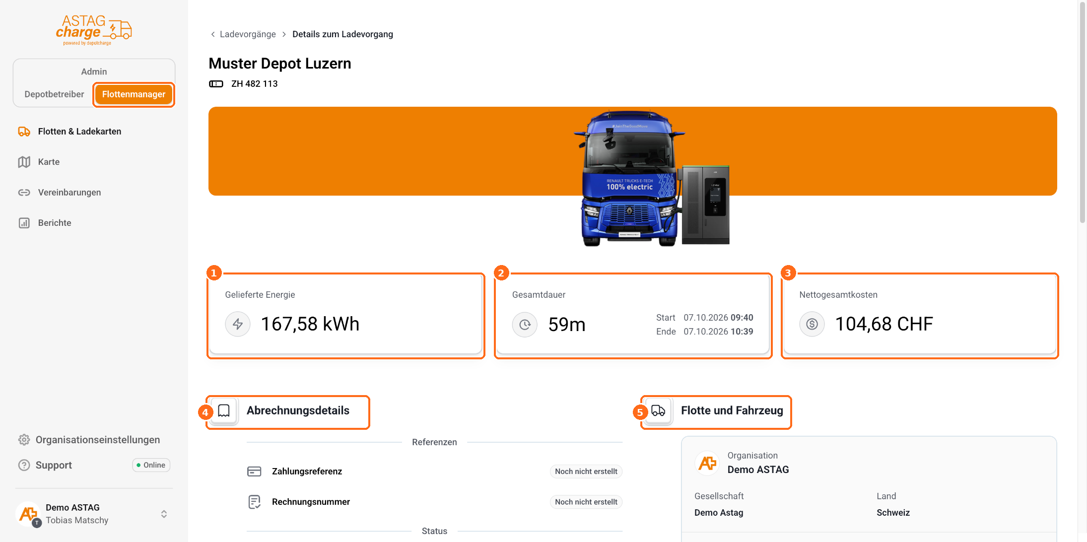The height and width of the screenshot is (542, 1087).
Task: Click the Flotte und Fahrzeug truck icon
Action: (658, 410)
